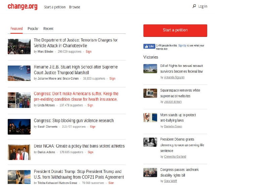Switch to the Recent tab

(48, 29)
